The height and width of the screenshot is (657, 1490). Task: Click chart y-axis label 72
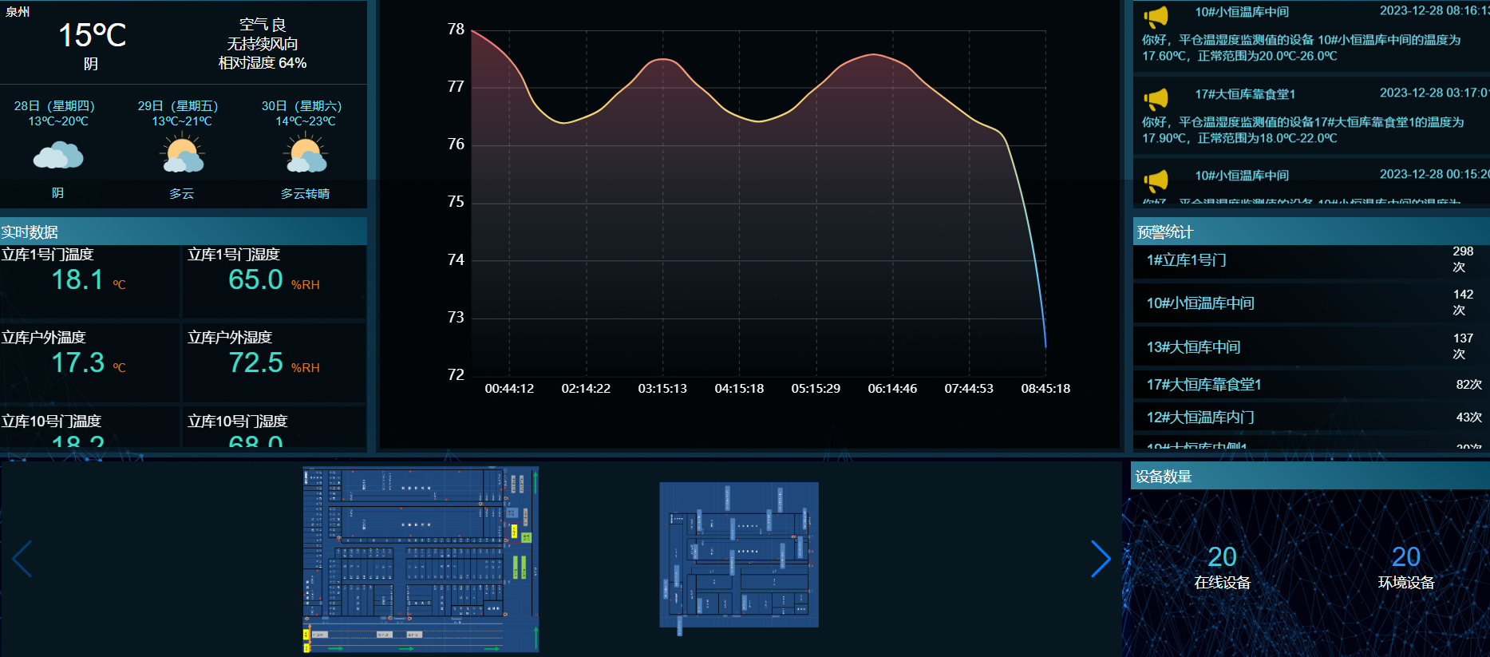click(456, 374)
